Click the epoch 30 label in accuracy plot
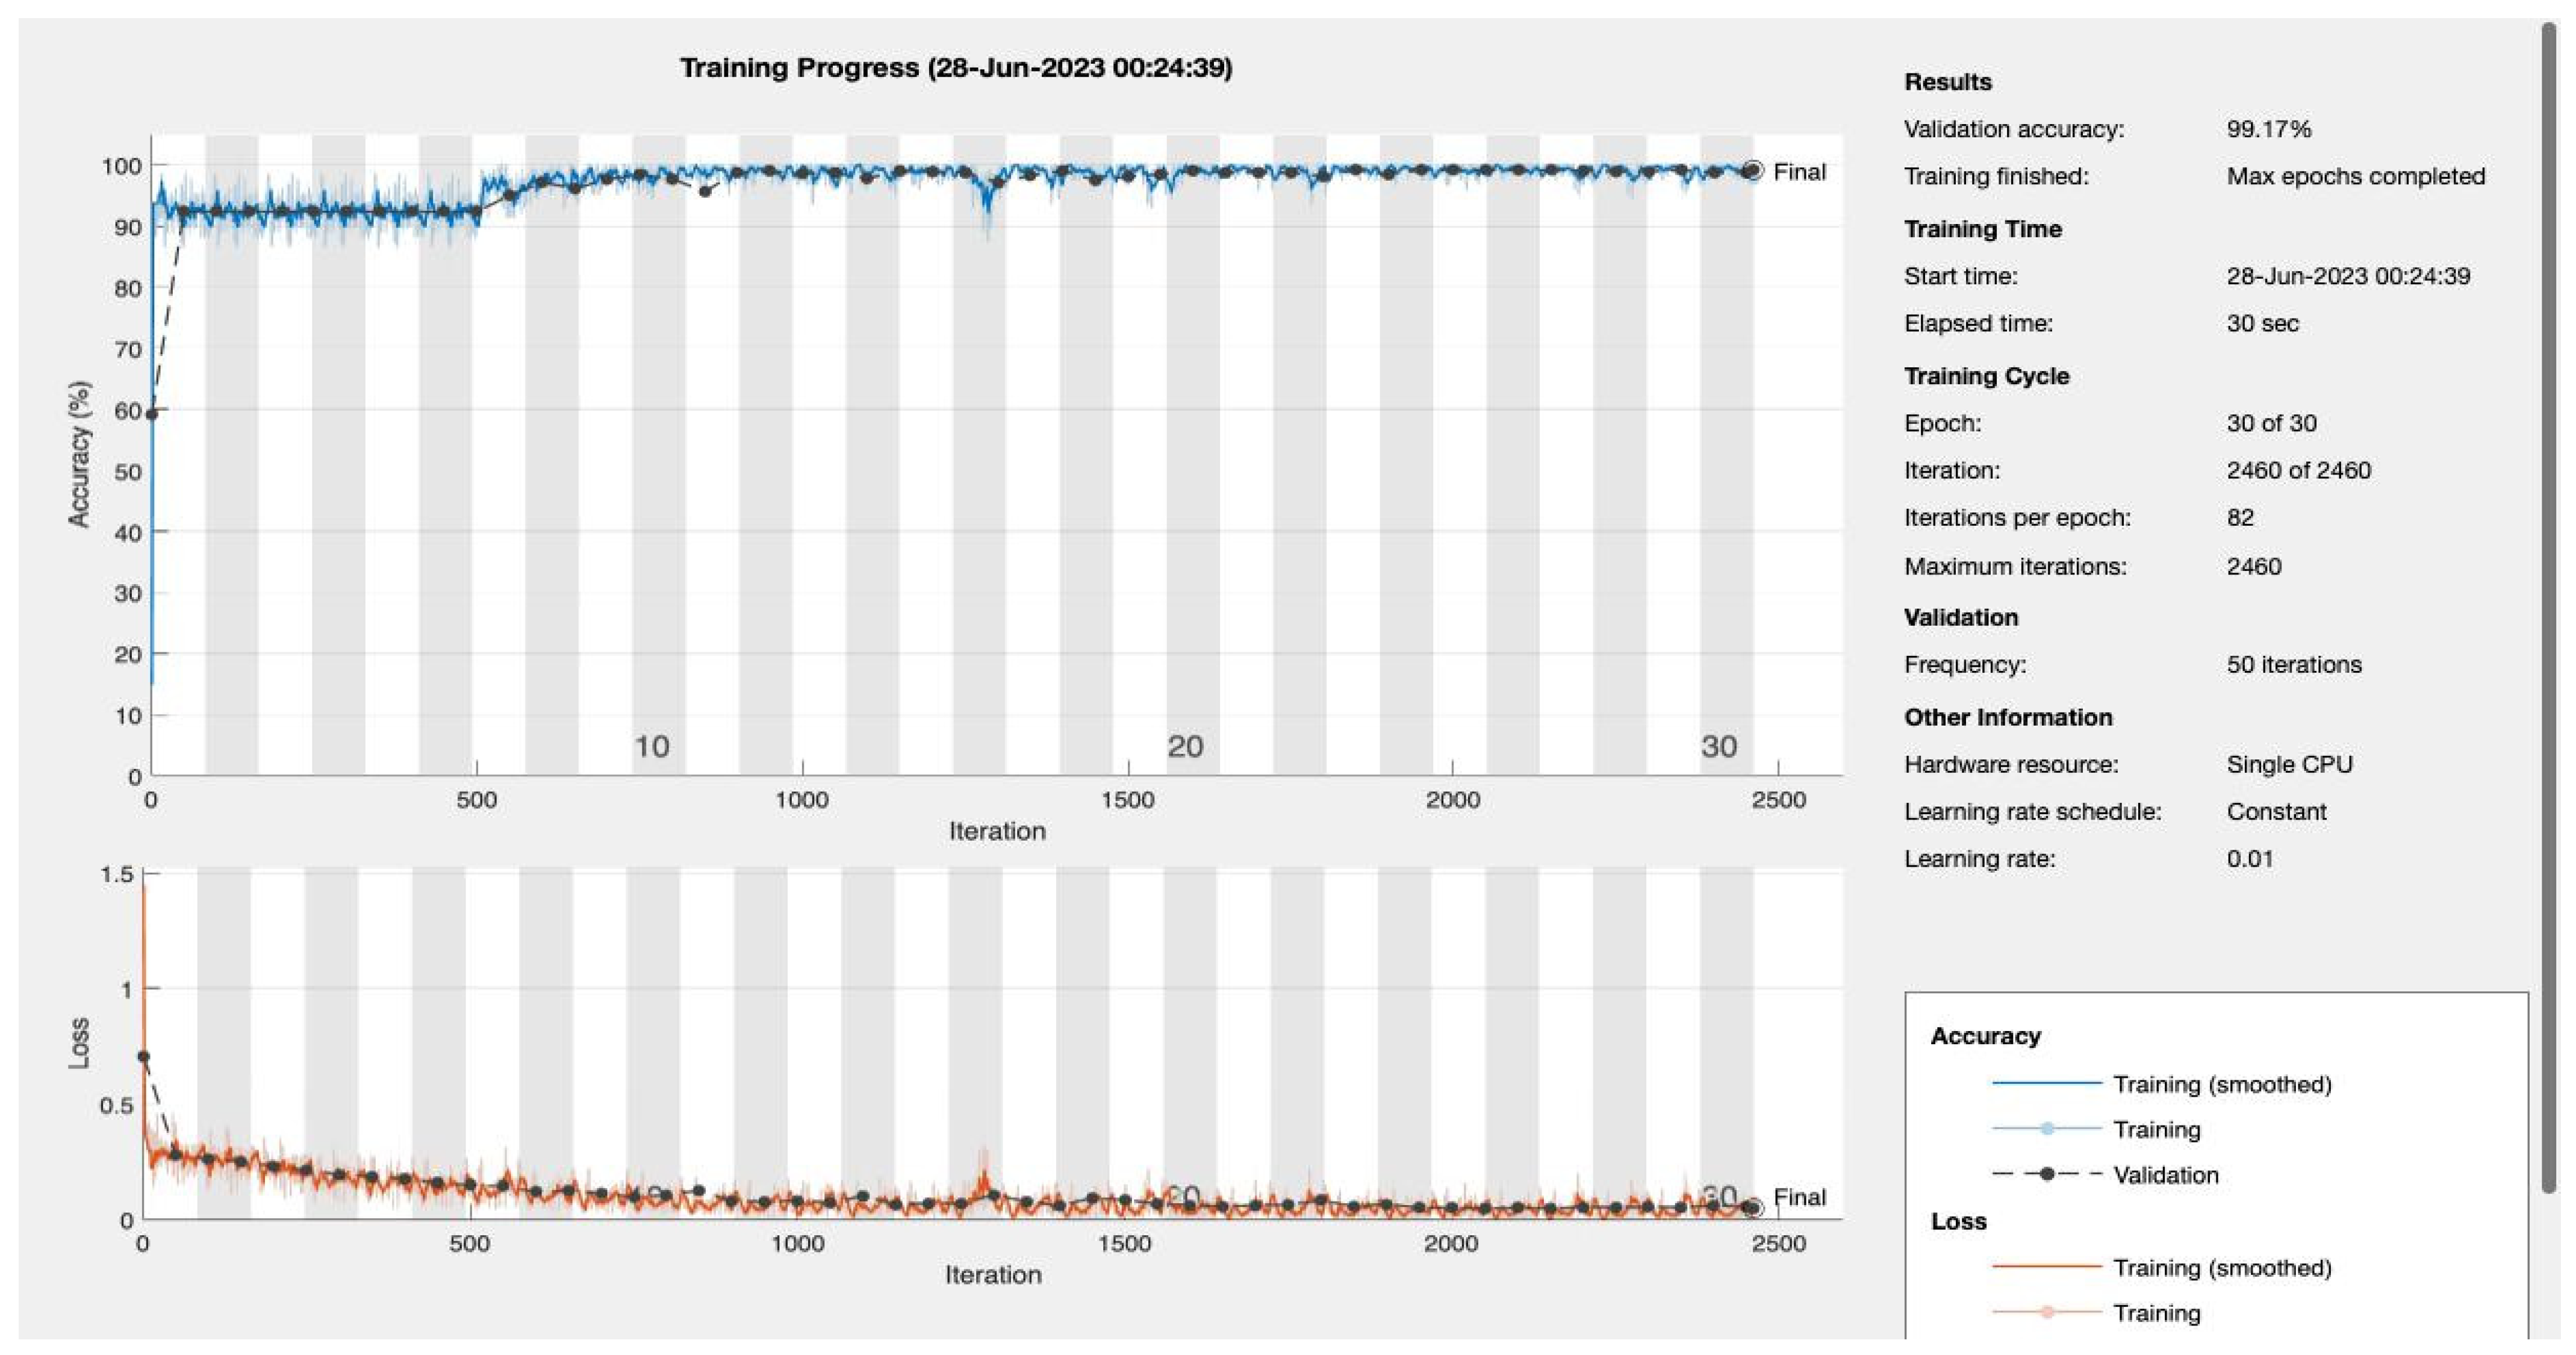This screenshot has height=1355, width=2576. (x=1719, y=746)
